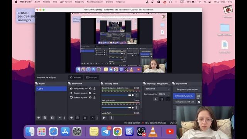Open the Справка menu

(120, 2)
